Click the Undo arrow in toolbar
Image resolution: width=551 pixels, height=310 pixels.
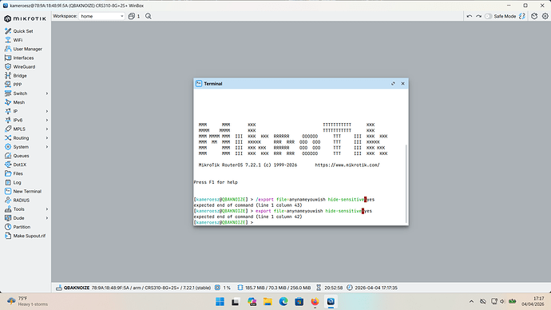(469, 16)
